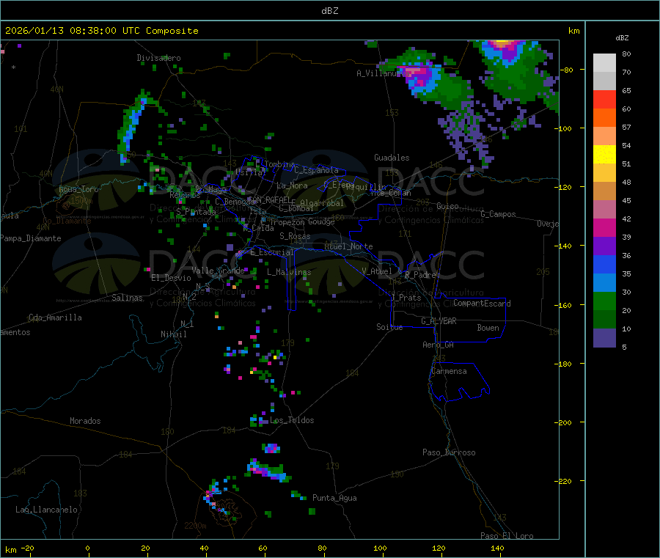Select the 'A_Villanueva' location label
The width and height of the screenshot is (660, 558).
[384, 73]
